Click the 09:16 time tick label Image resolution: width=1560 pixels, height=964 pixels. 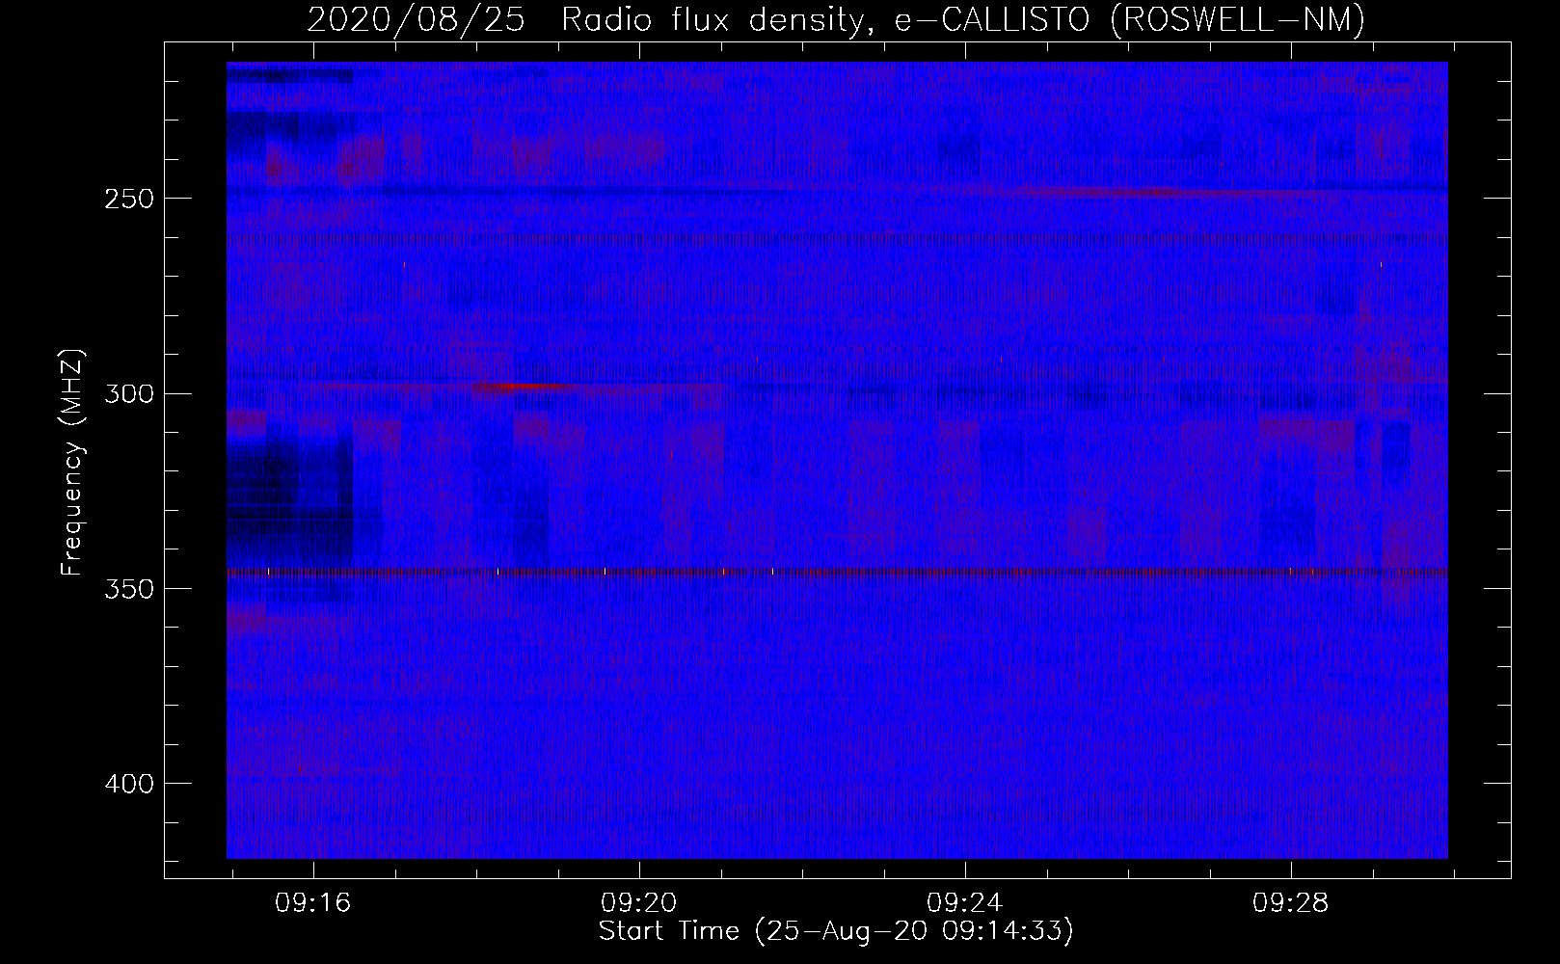pyautogui.click(x=313, y=902)
